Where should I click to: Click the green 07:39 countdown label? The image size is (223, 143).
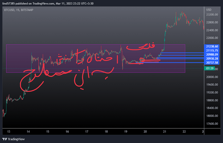(210, 68)
